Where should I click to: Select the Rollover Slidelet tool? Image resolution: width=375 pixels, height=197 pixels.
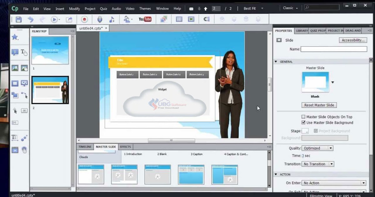pyautogui.click(x=24, y=83)
